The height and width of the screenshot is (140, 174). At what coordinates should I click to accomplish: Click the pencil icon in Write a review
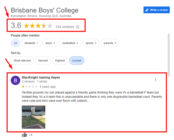pos(147,10)
